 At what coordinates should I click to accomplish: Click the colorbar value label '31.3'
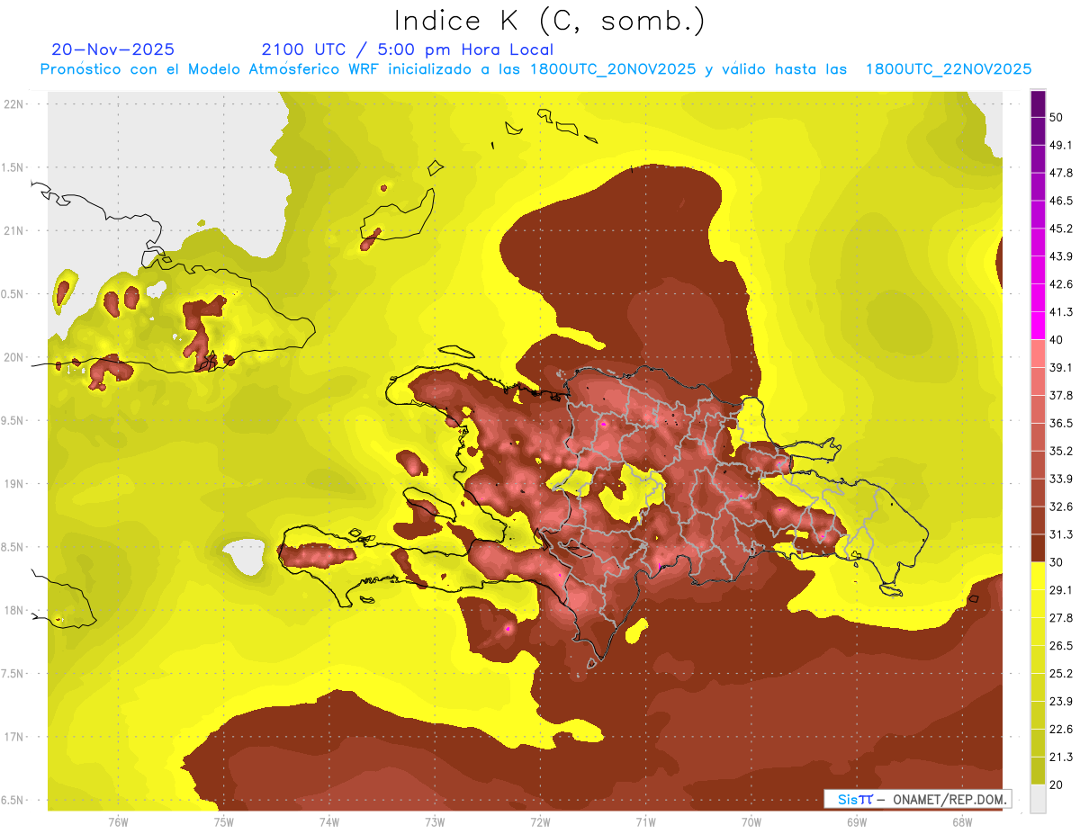1061,534
